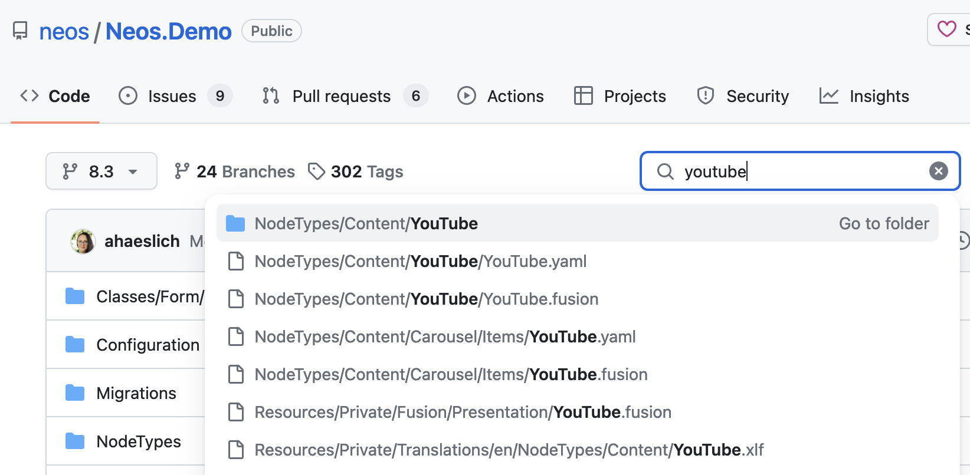Expand the 8.3 branch selector dropdown

click(101, 171)
